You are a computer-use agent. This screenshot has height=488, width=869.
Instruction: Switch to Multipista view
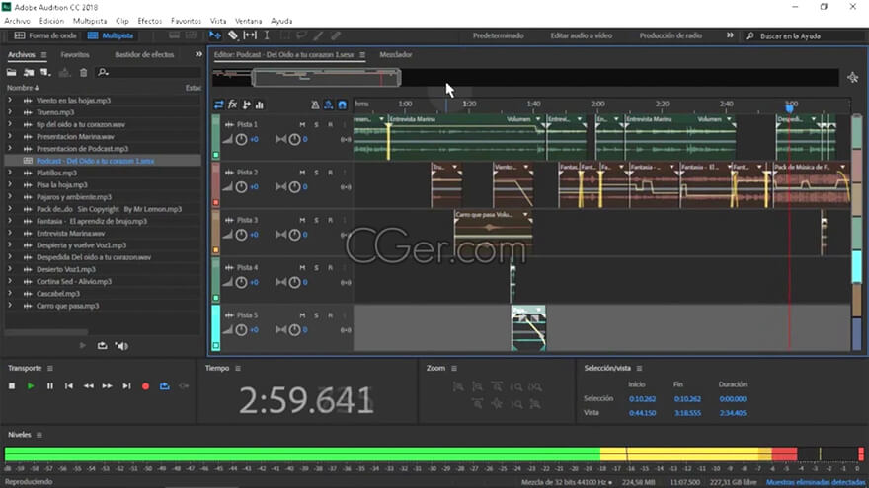111,35
